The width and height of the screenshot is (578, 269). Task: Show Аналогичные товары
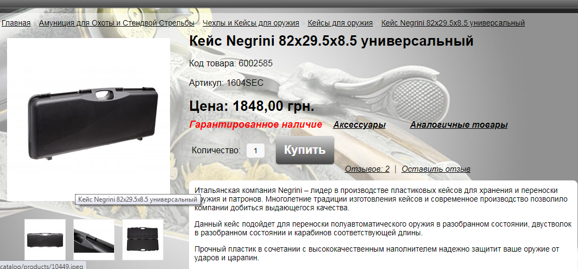[x=458, y=125]
